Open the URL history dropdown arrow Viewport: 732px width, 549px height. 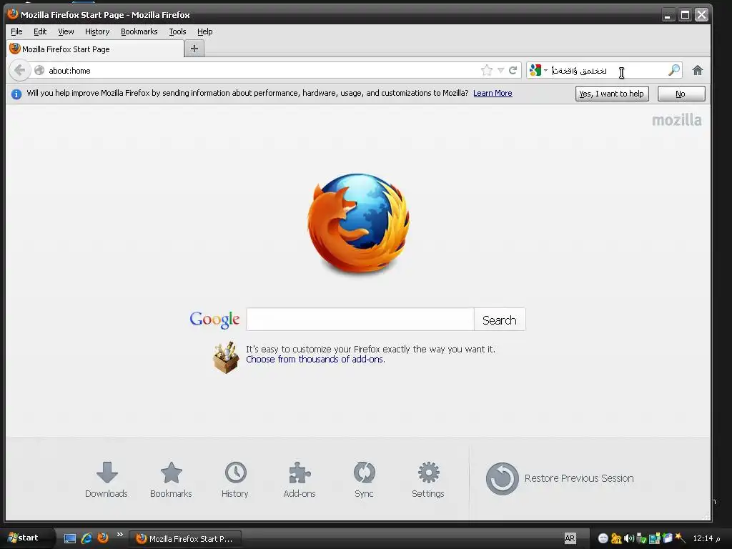pos(500,71)
